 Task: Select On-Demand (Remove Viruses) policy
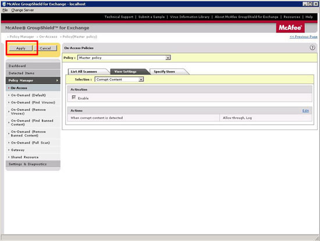pos(33,111)
